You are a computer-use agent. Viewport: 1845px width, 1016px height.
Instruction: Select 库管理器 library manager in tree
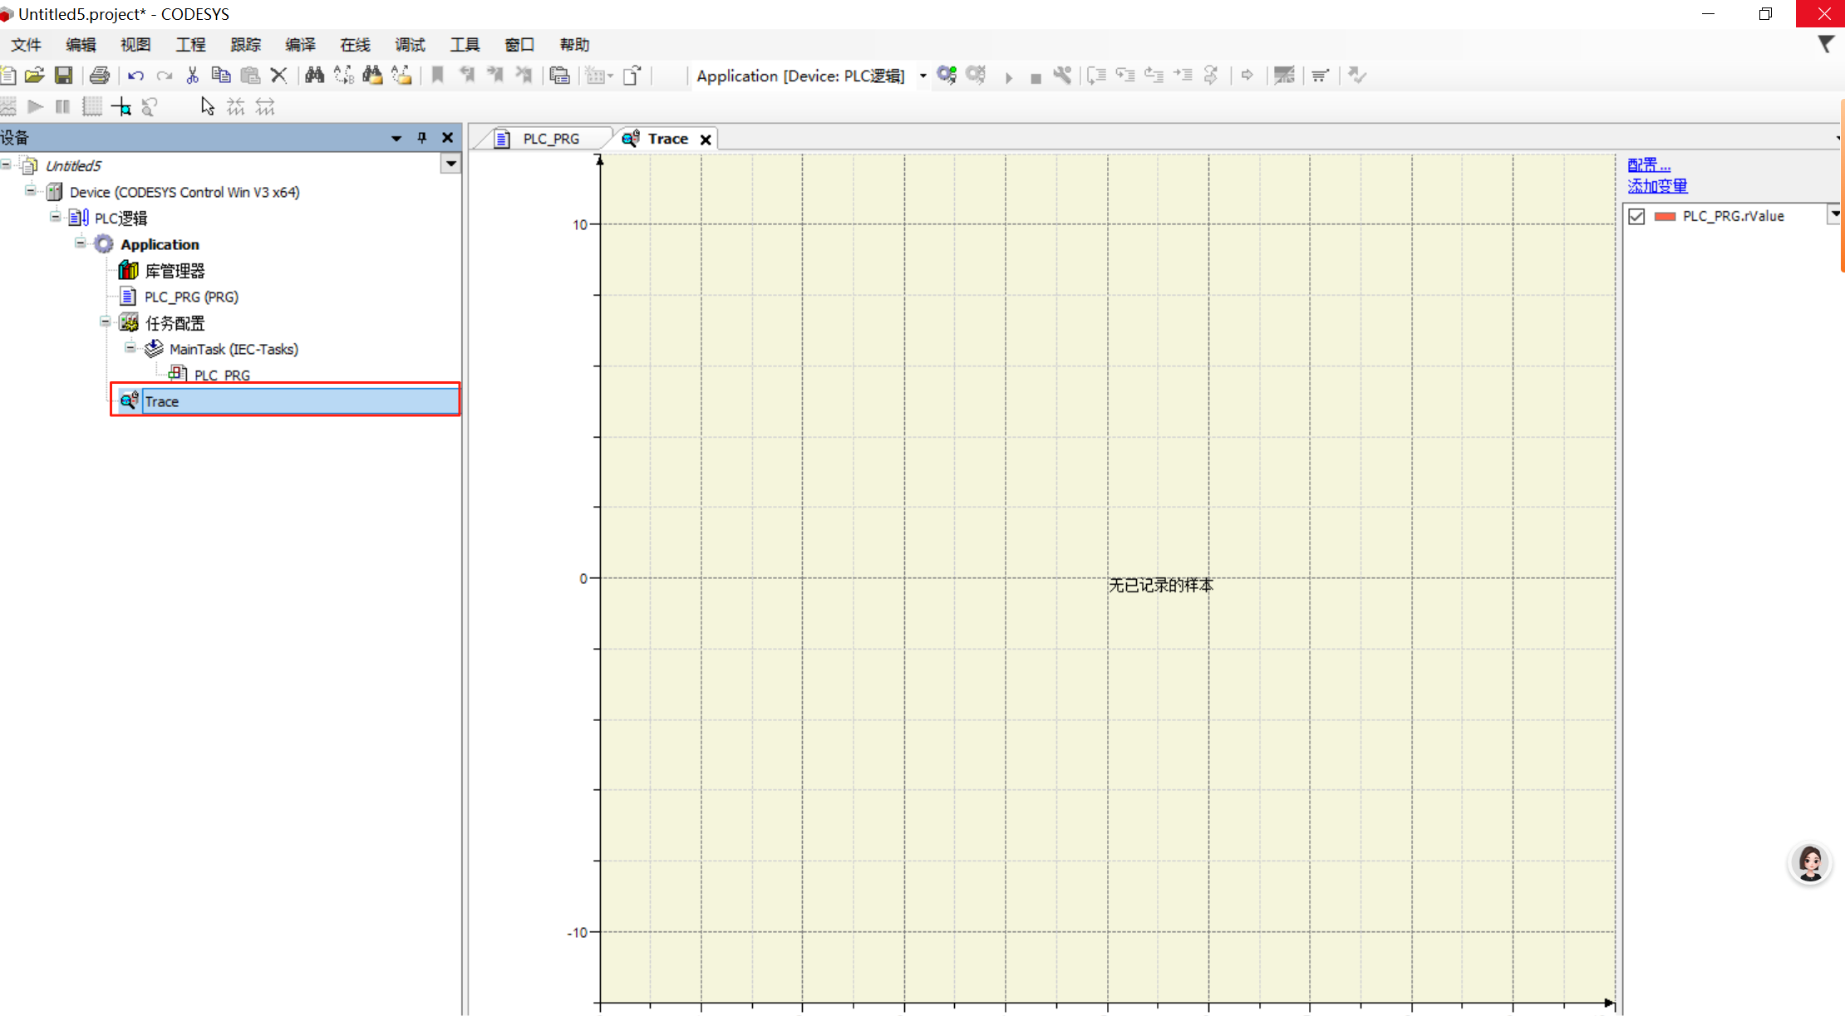point(174,271)
